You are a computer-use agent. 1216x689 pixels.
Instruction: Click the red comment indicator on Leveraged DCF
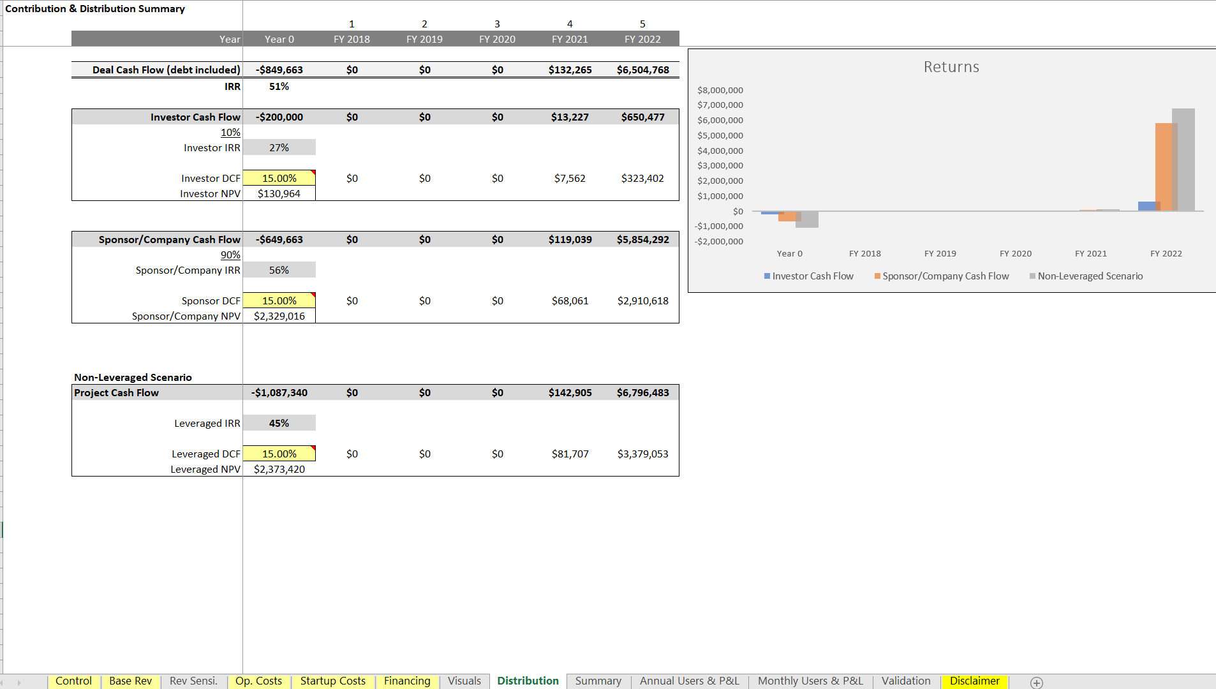pyautogui.click(x=313, y=448)
